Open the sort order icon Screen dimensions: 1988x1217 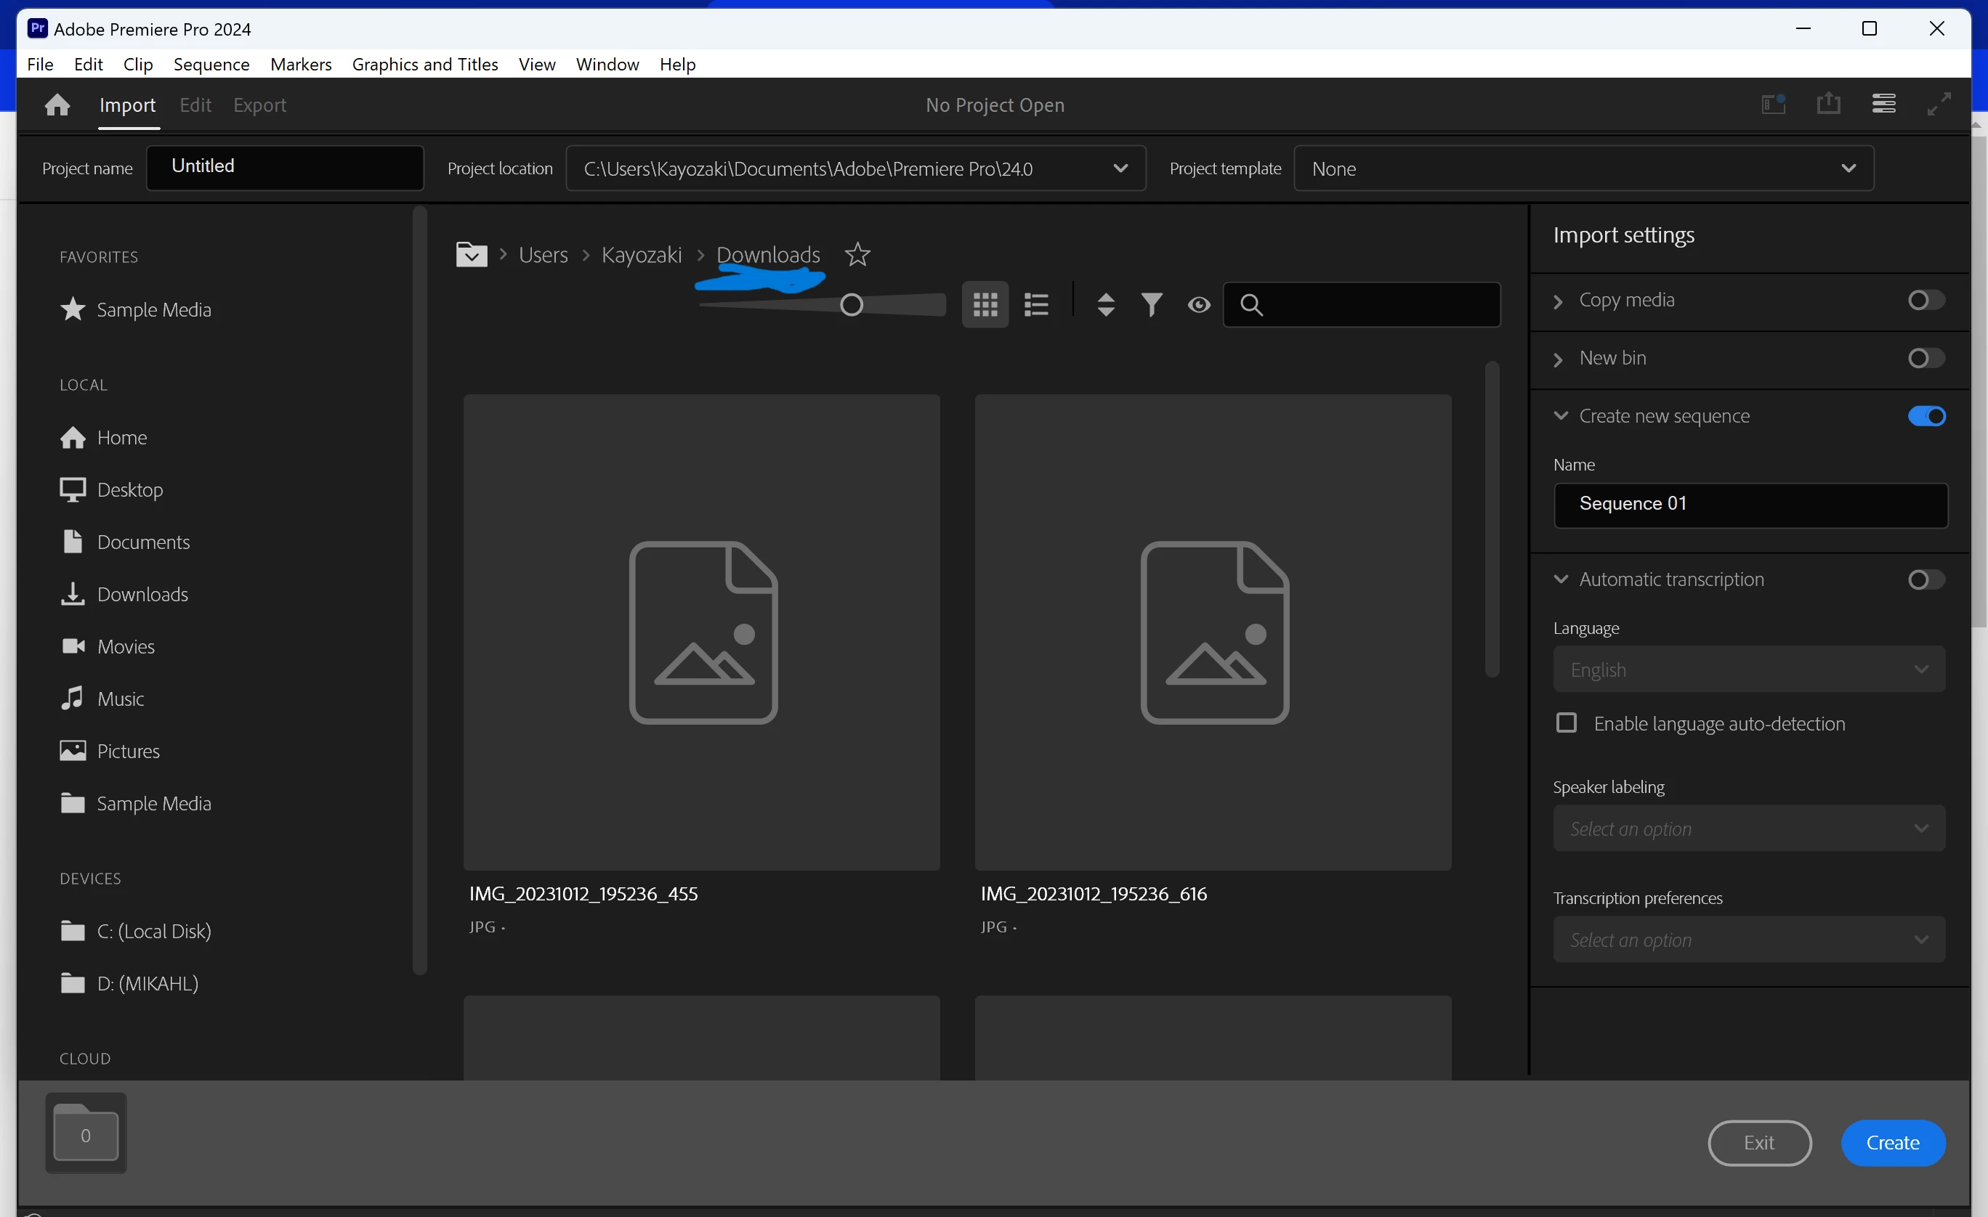click(1106, 305)
